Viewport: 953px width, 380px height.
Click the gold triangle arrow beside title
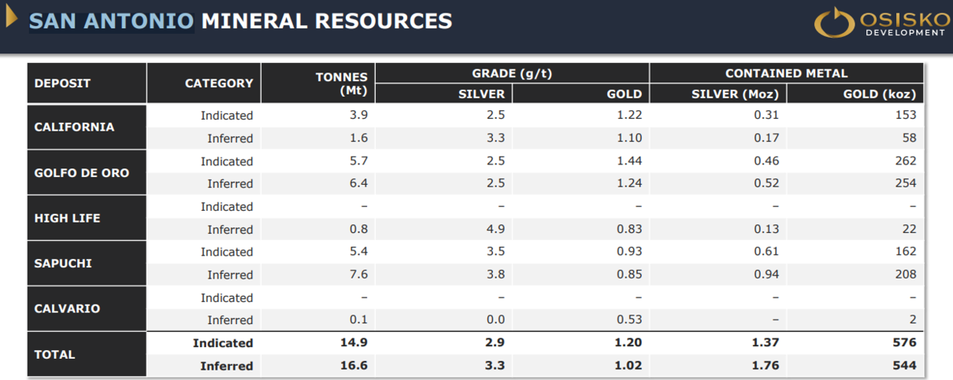point(11,17)
